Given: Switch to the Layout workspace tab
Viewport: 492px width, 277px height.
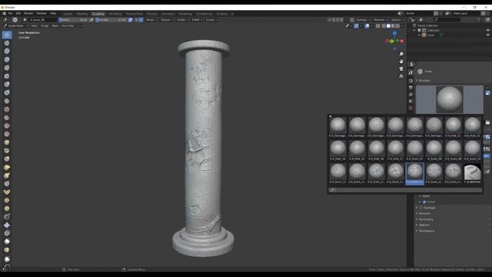Looking at the screenshot, I should [68, 14].
